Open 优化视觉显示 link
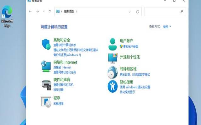 pyautogui.click(x=127, y=92)
